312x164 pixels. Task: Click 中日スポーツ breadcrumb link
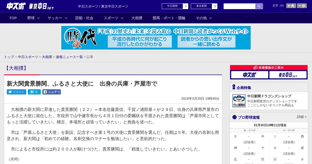[x=28, y=57]
